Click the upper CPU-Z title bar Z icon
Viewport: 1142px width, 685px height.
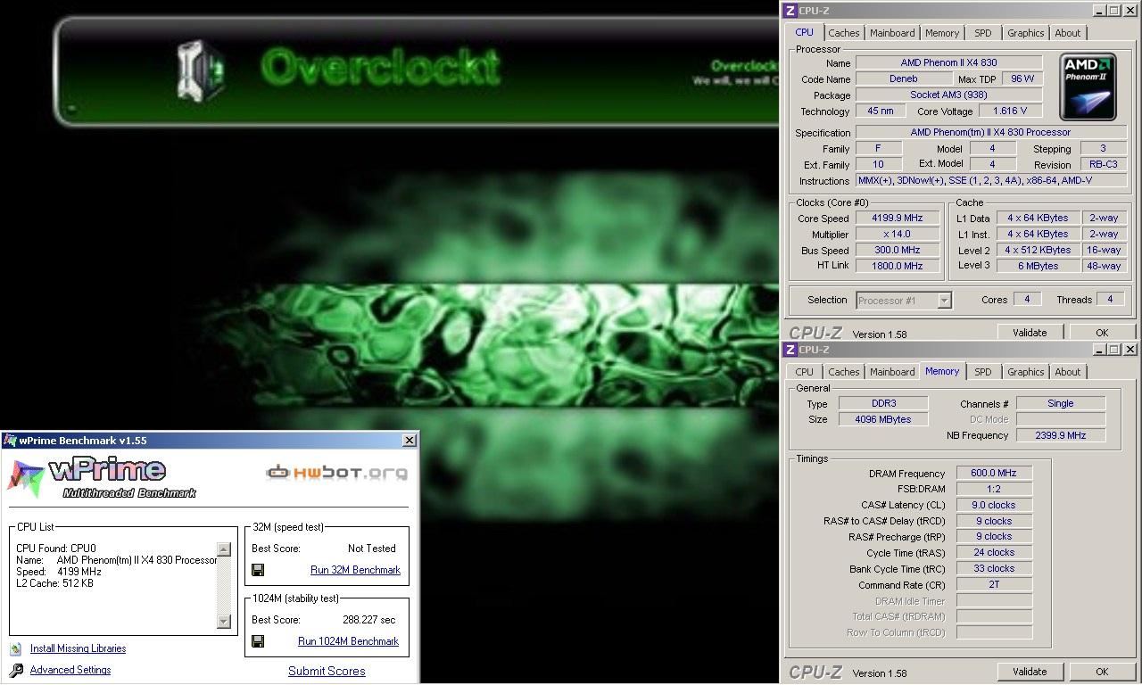point(790,11)
